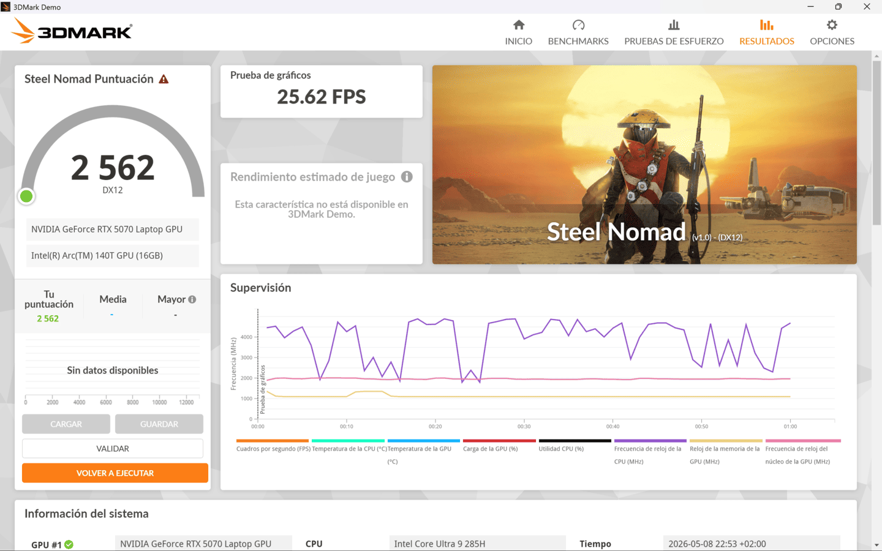Open PRUEBAS DE ESFUERZO chart icon
The height and width of the screenshot is (551, 882).
[674, 25]
